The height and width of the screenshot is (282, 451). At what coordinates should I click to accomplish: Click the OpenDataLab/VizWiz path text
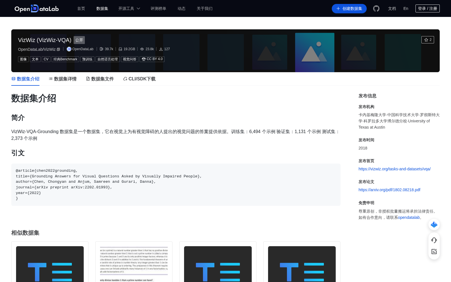[37, 49]
